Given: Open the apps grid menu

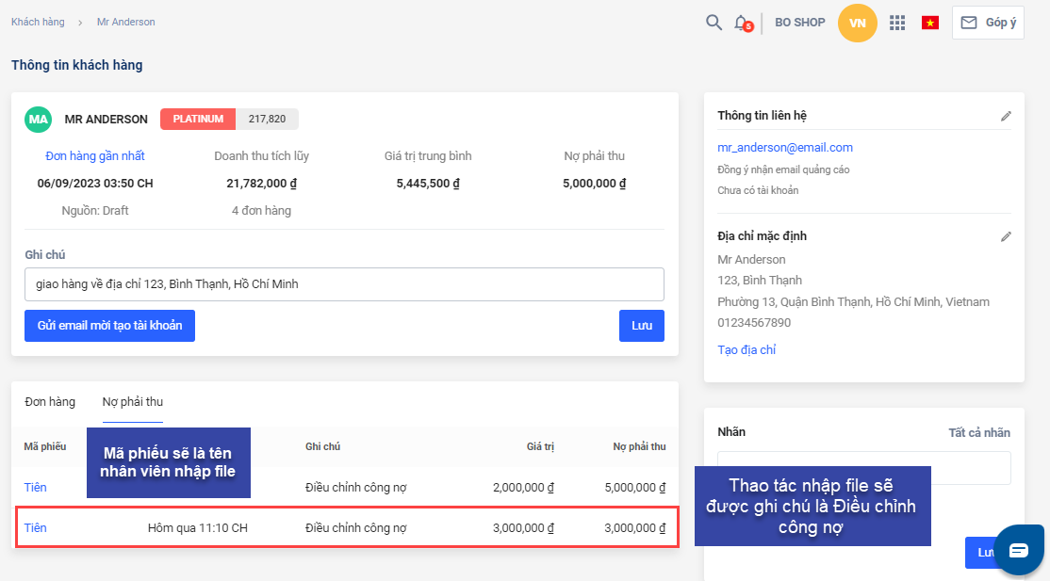Looking at the screenshot, I should pos(897,23).
